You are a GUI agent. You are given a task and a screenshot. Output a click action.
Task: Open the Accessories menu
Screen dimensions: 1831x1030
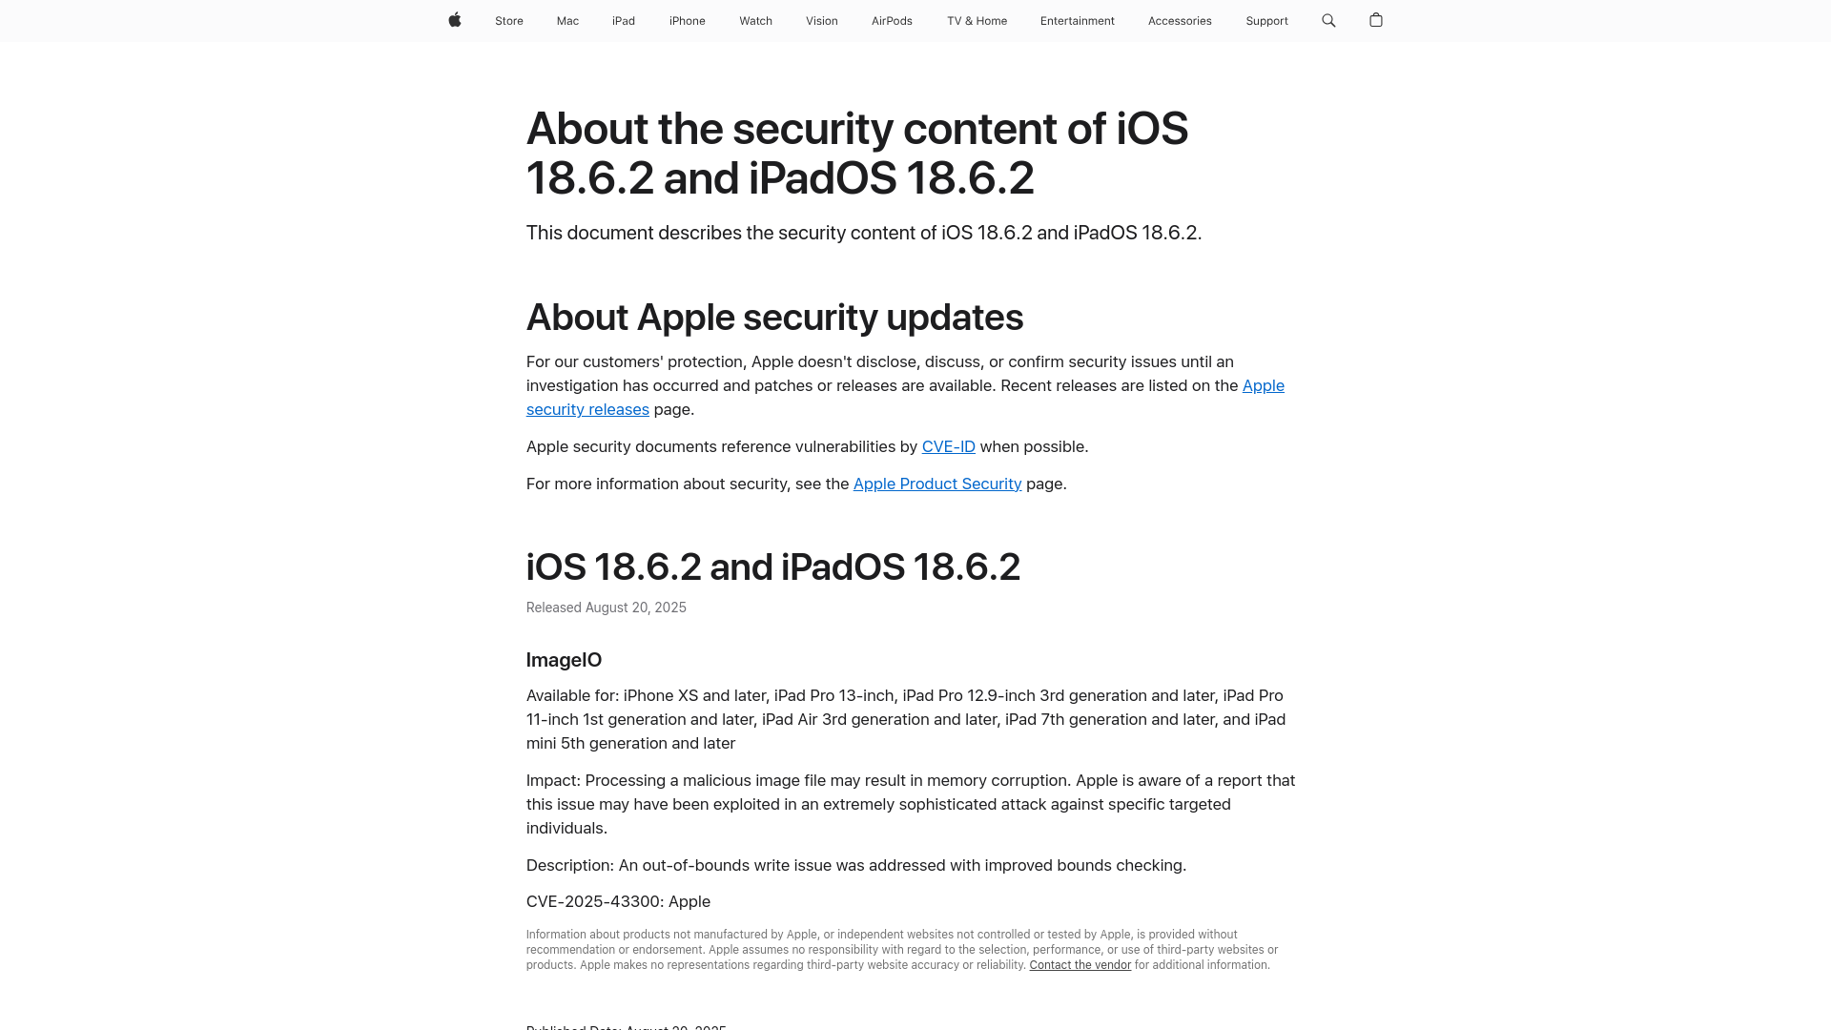[1180, 21]
